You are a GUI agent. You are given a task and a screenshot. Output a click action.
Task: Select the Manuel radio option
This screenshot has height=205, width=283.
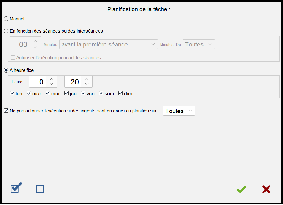point(6,19)
